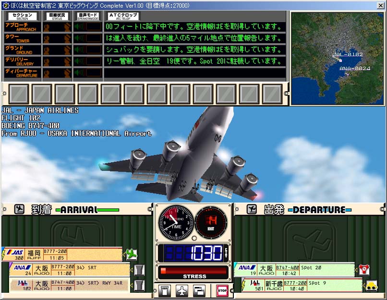Click the Ground line status headset icon
This screenshot has height=300, width=387.
pos(47,50)
